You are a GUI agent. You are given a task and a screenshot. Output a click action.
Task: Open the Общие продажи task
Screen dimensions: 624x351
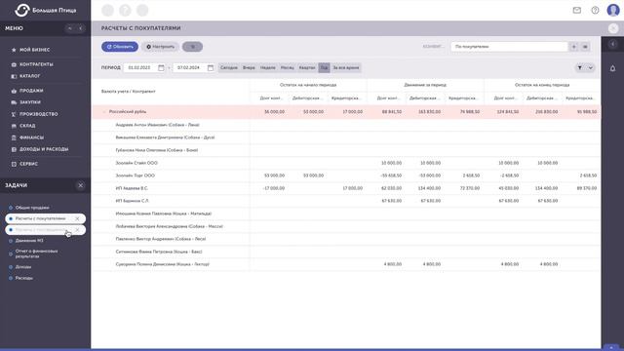32,208
